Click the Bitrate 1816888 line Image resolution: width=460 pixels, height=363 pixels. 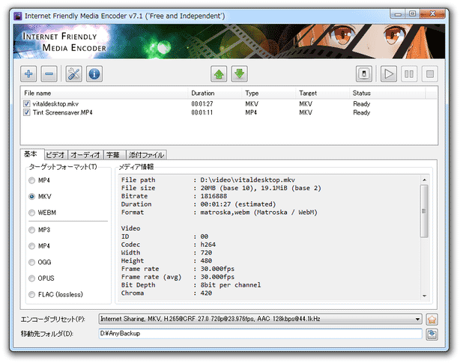174,196
